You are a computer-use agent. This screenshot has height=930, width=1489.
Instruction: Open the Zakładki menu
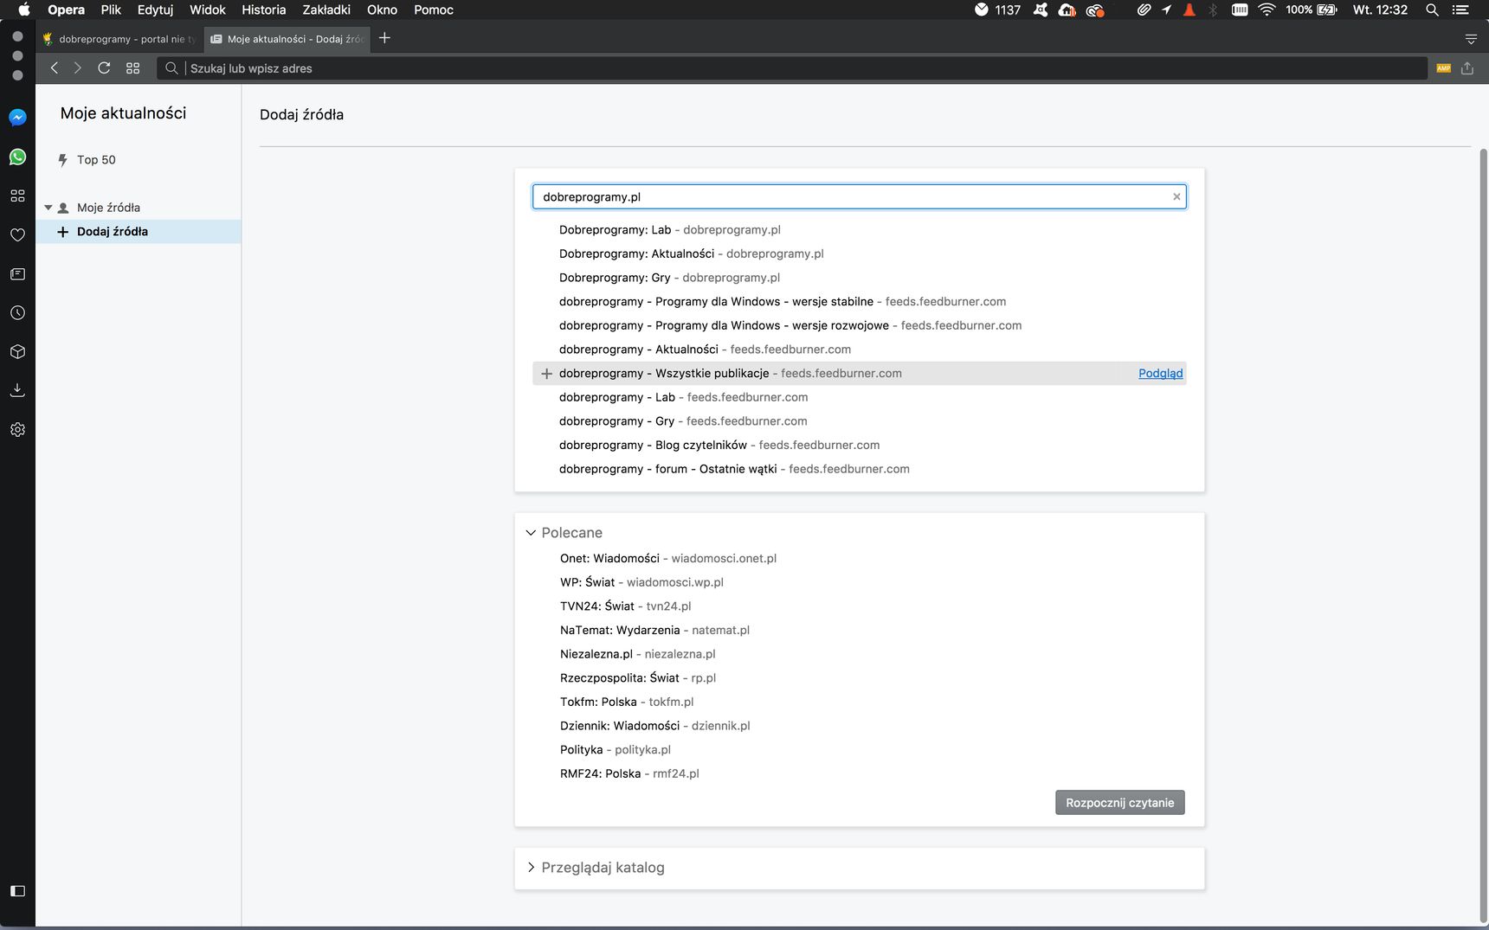click(x=326, y=10)
